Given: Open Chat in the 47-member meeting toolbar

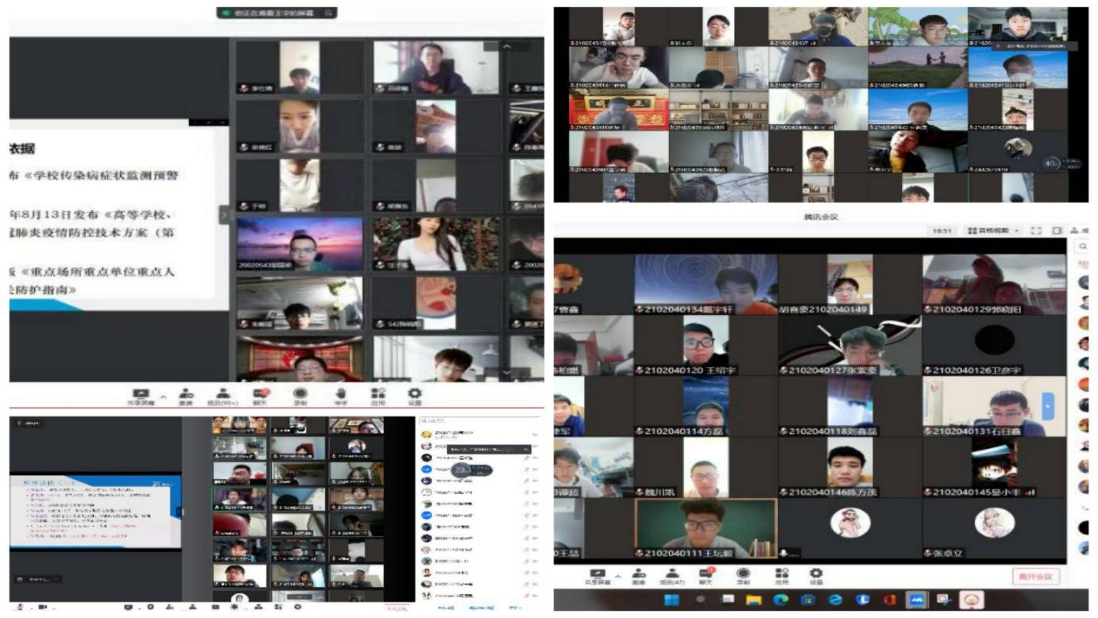Looking at the screenshot, I should (706, 576).
